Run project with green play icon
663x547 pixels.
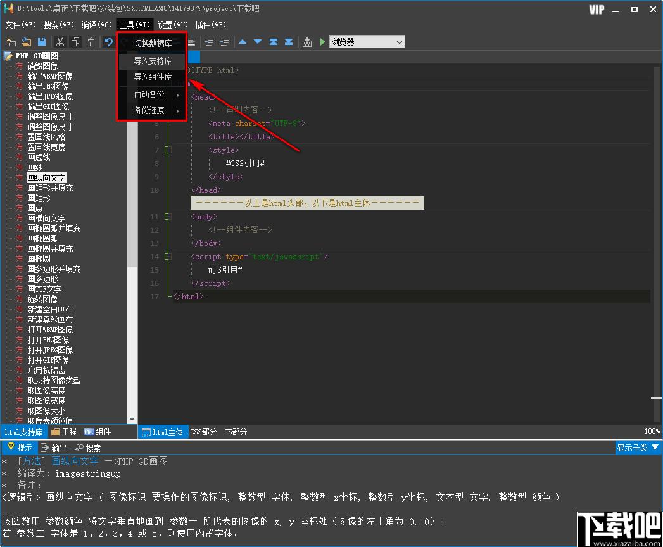[x=322, y=42]
